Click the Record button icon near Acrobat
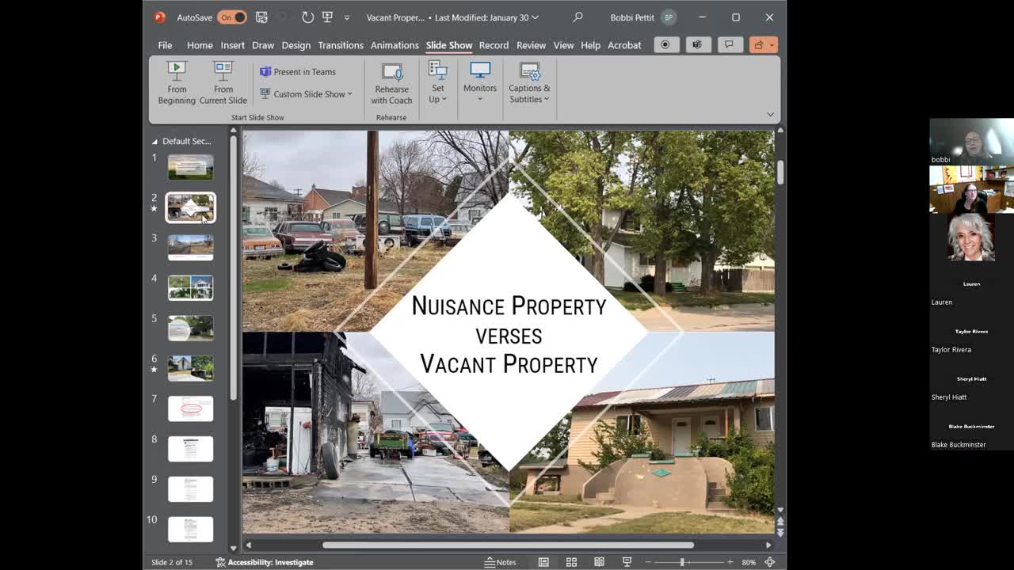Image resolution: width=1014 pixels, height=570 pixels. (665, 45)
